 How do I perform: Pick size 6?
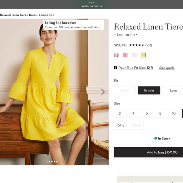click(x=147, y=113)
